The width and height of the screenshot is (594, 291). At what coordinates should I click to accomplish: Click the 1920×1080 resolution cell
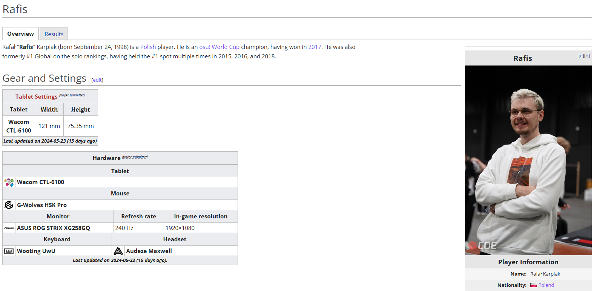click(201, 228)
